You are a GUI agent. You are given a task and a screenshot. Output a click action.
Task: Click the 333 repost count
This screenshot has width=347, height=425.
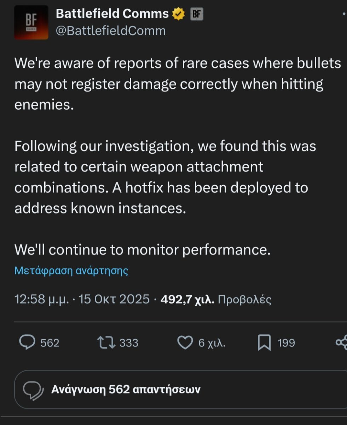coord(129,343)
